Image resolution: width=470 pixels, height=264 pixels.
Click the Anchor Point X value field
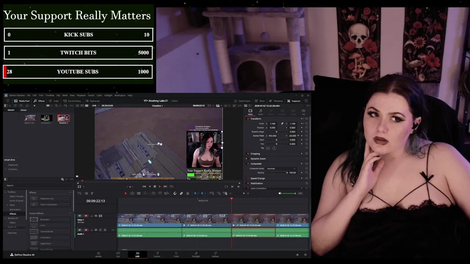coord(272,136)
